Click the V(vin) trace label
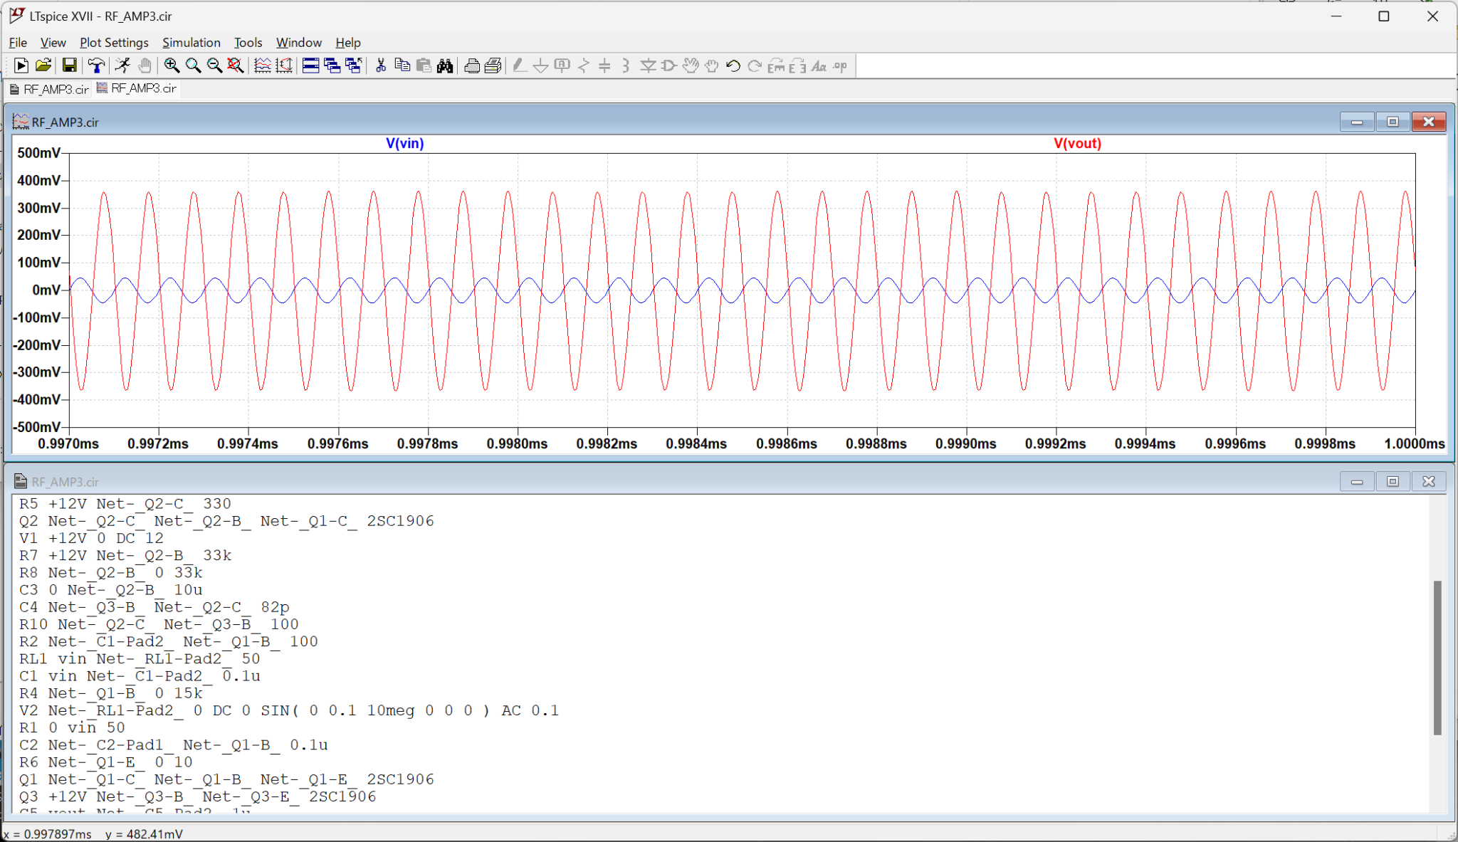 coord(404,143)
